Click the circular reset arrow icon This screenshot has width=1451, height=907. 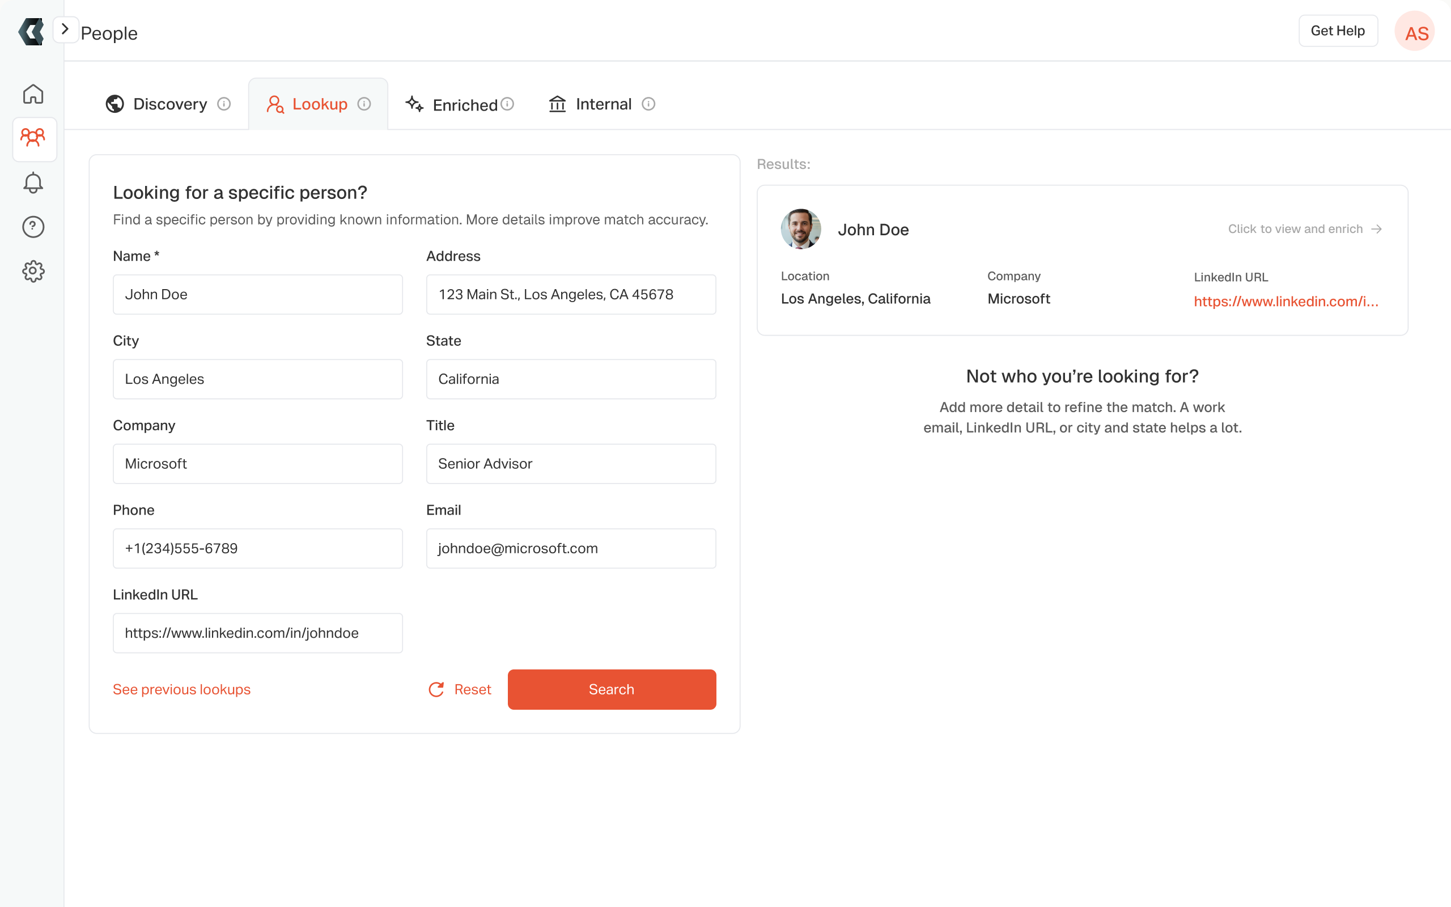pyautogui.click(x=436, y=689)
